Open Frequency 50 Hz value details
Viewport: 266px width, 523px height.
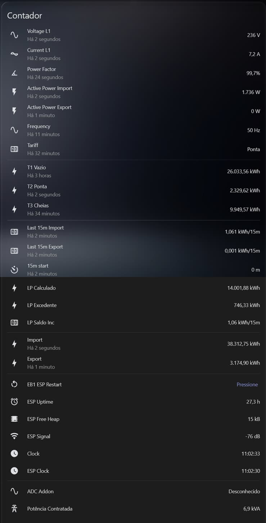pyautogui.click(x=253, y=130)
